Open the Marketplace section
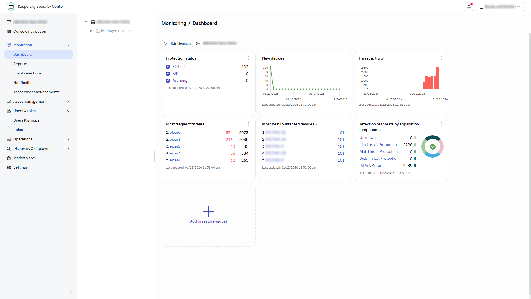 24,158
